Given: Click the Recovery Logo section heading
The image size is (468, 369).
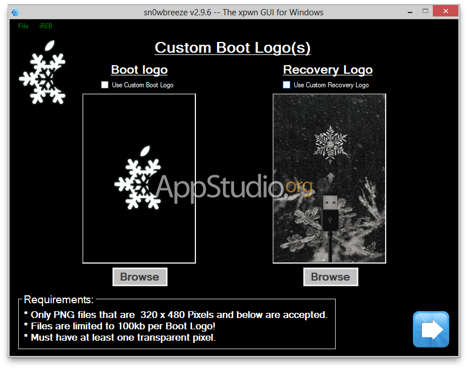Looking at the screenshot, I should [328, 70].
